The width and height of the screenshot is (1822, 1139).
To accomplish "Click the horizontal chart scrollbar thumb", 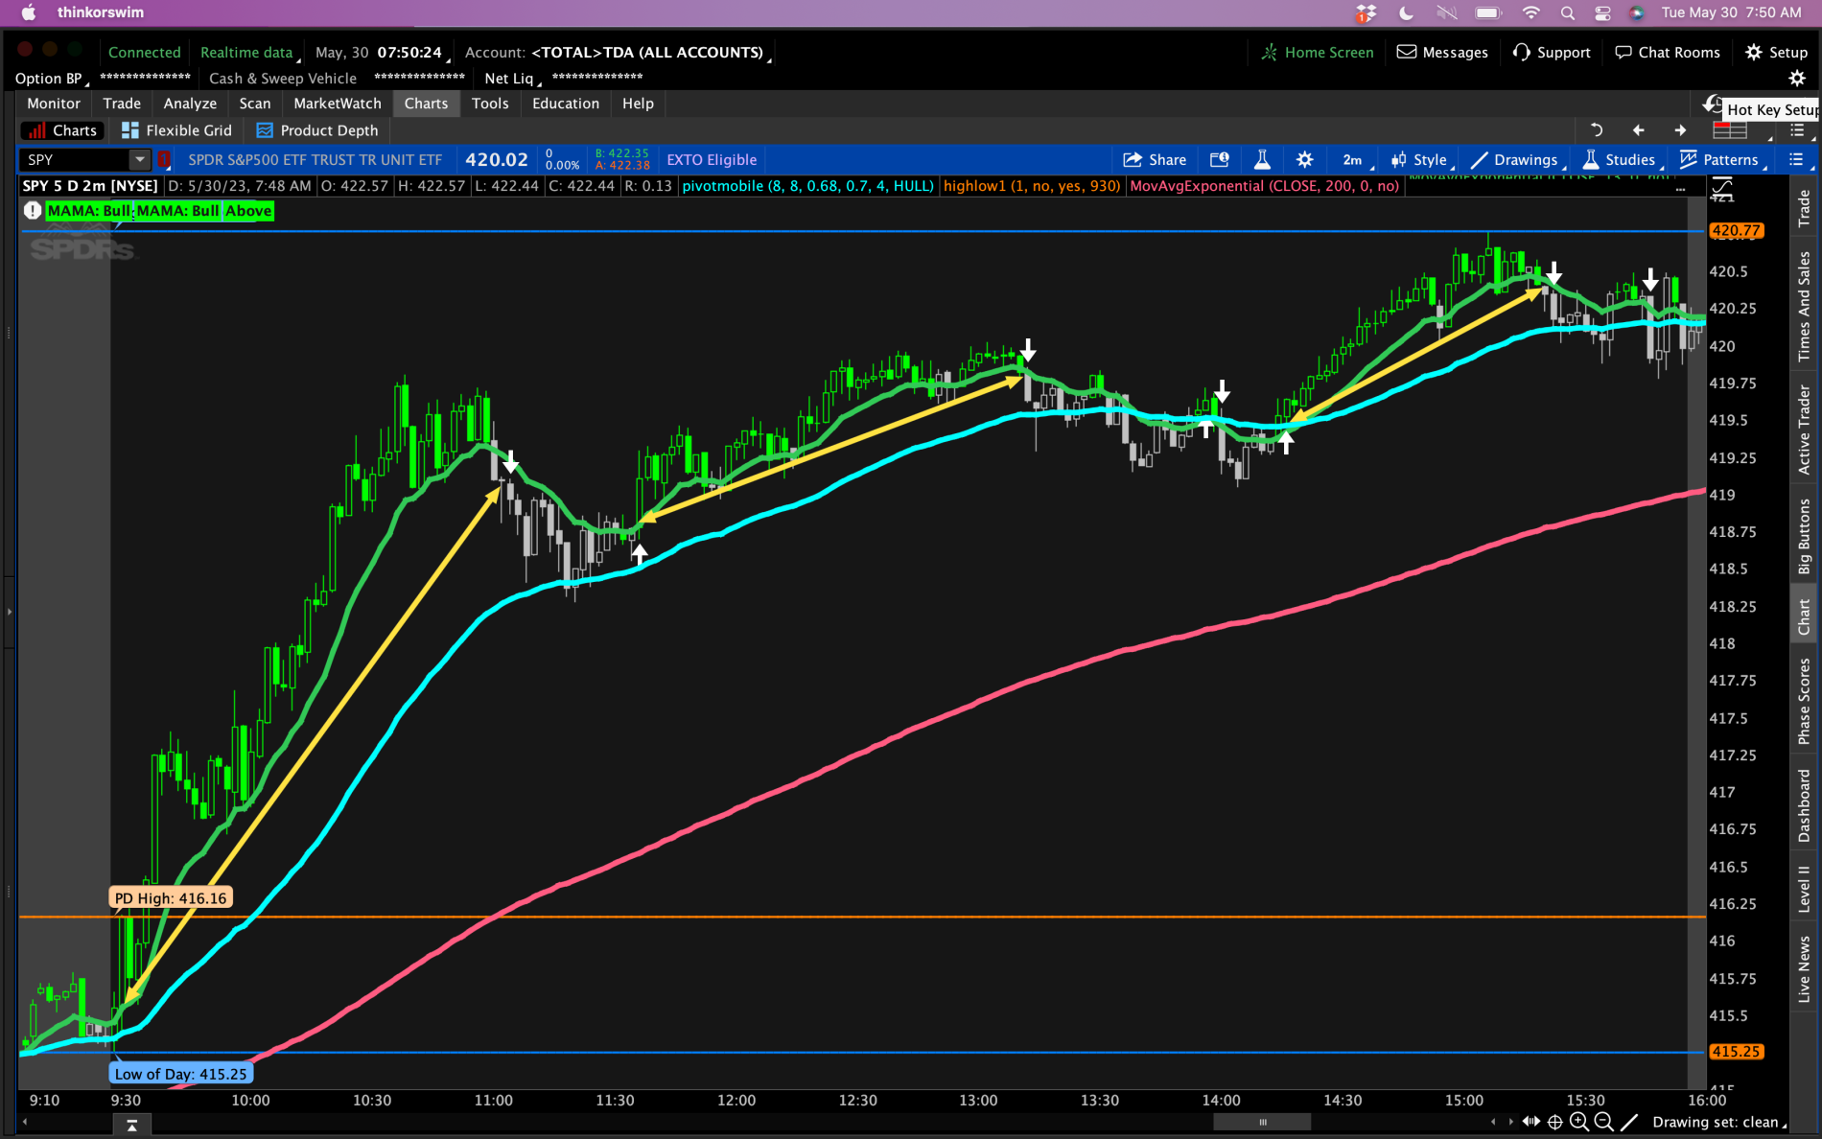I will tap(1262, 1122).
